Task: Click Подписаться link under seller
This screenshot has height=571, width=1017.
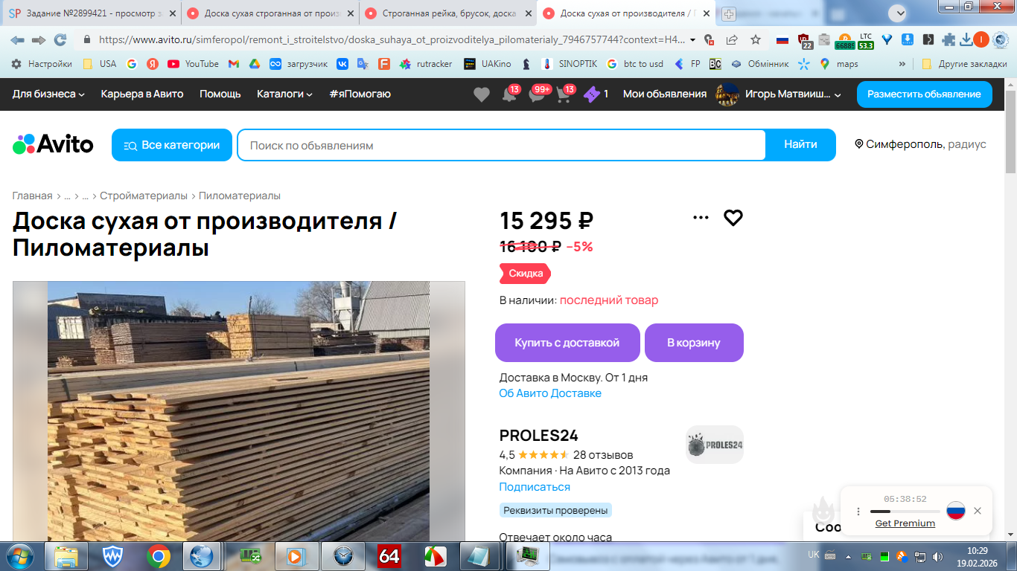Action: [x=535, y=487]
